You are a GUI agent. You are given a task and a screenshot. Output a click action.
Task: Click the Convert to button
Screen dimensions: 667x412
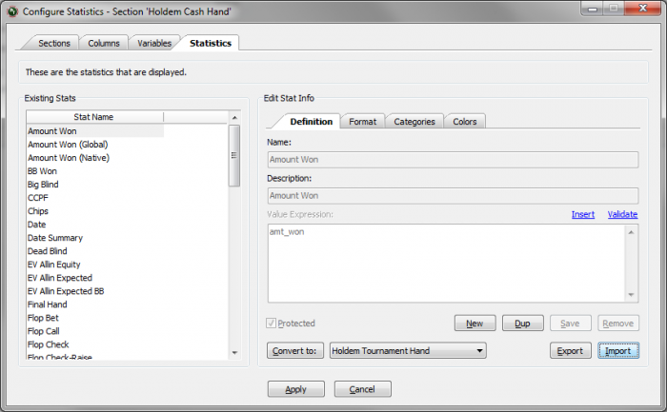tap(295, 351)
